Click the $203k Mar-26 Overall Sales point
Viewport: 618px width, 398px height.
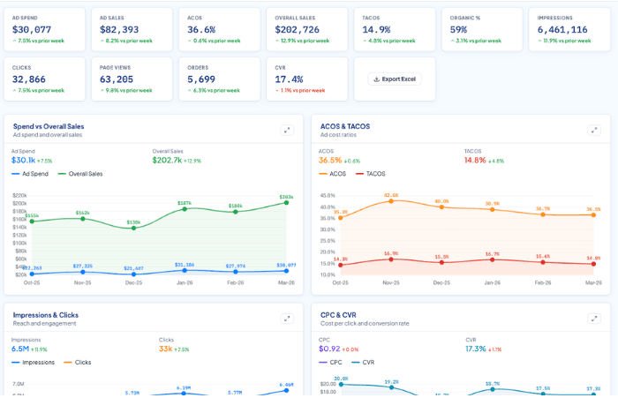pos(287,203)
